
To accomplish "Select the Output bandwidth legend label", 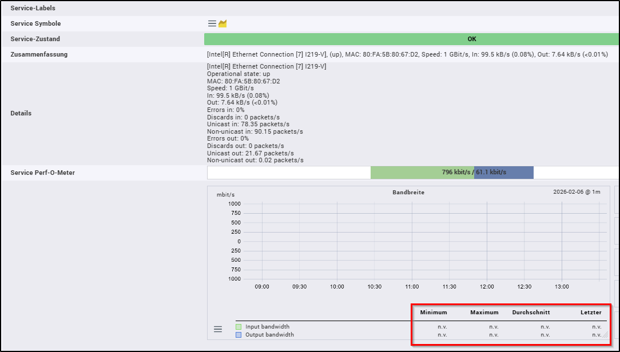I will (269, 335).
